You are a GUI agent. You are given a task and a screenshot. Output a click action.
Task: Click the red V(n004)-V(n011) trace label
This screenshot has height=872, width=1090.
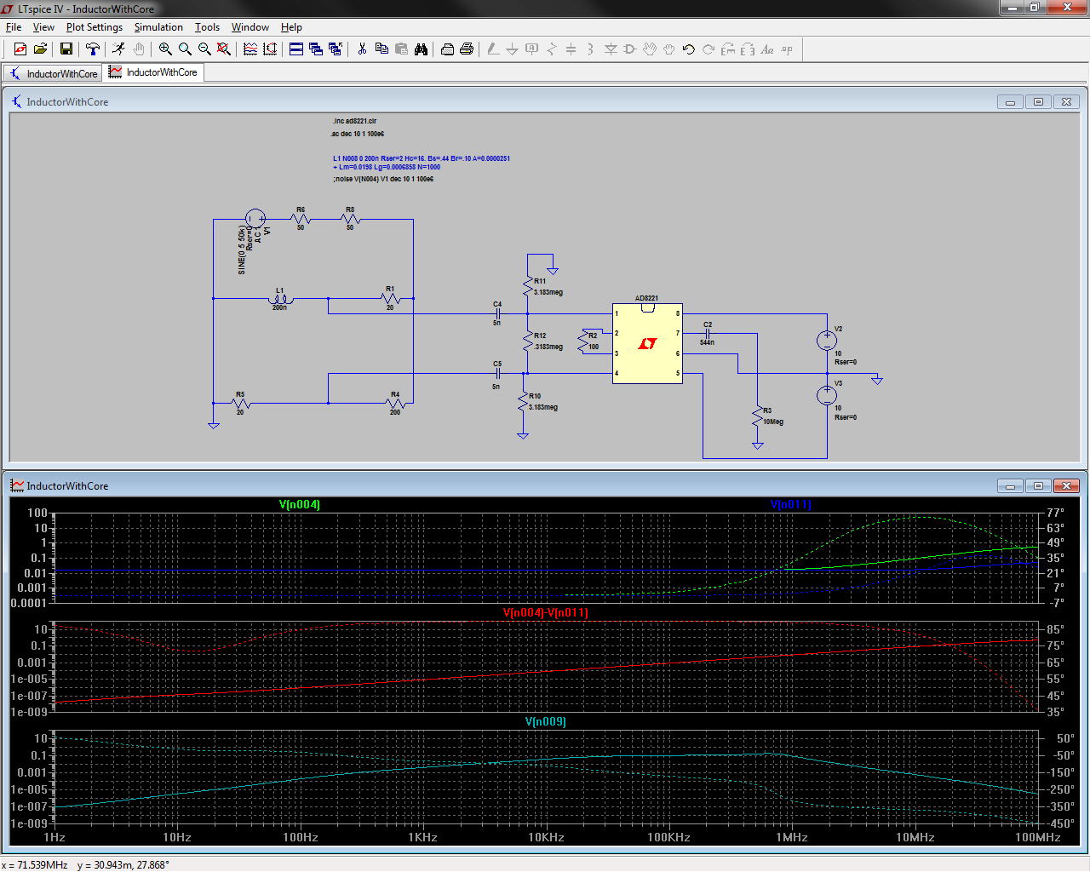click(546, 613)
